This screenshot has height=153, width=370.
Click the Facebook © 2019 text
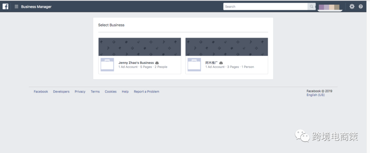pos(319,91)
